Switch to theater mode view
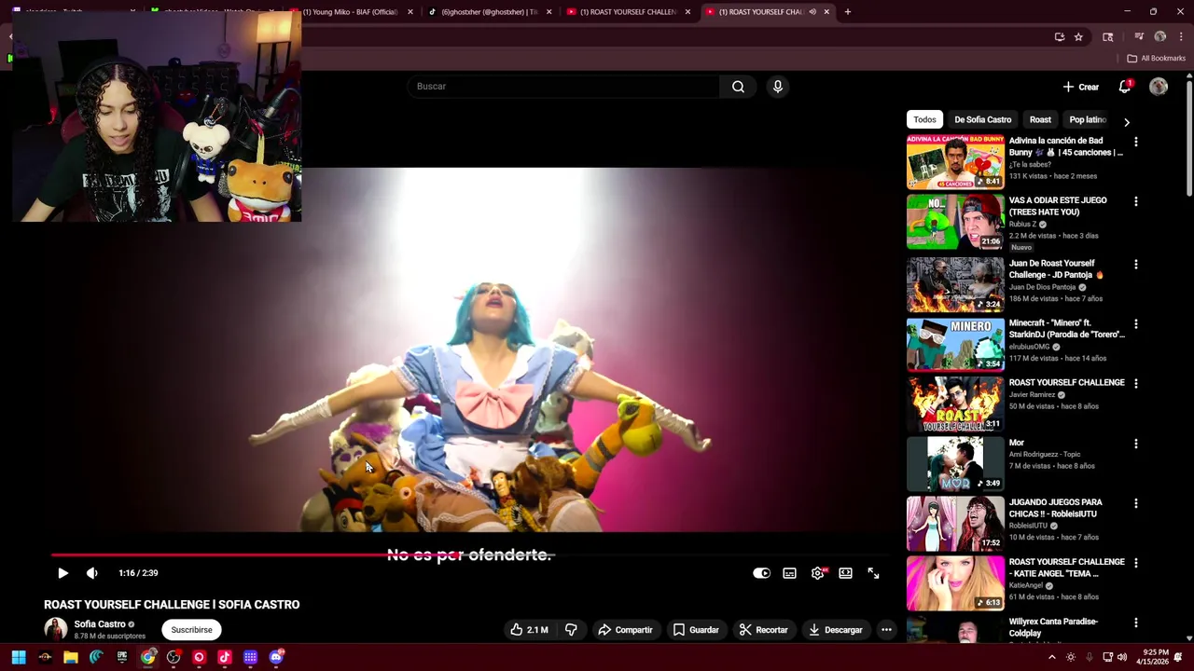 click(845, 573)
